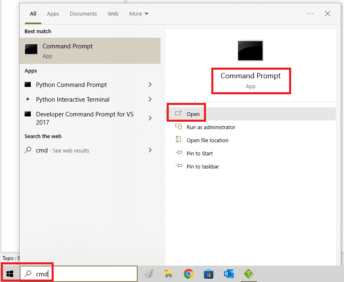Expand Developer Command Prompt for VS 2017 arrow
Screen dimensions: 344x282
(150, 118)
